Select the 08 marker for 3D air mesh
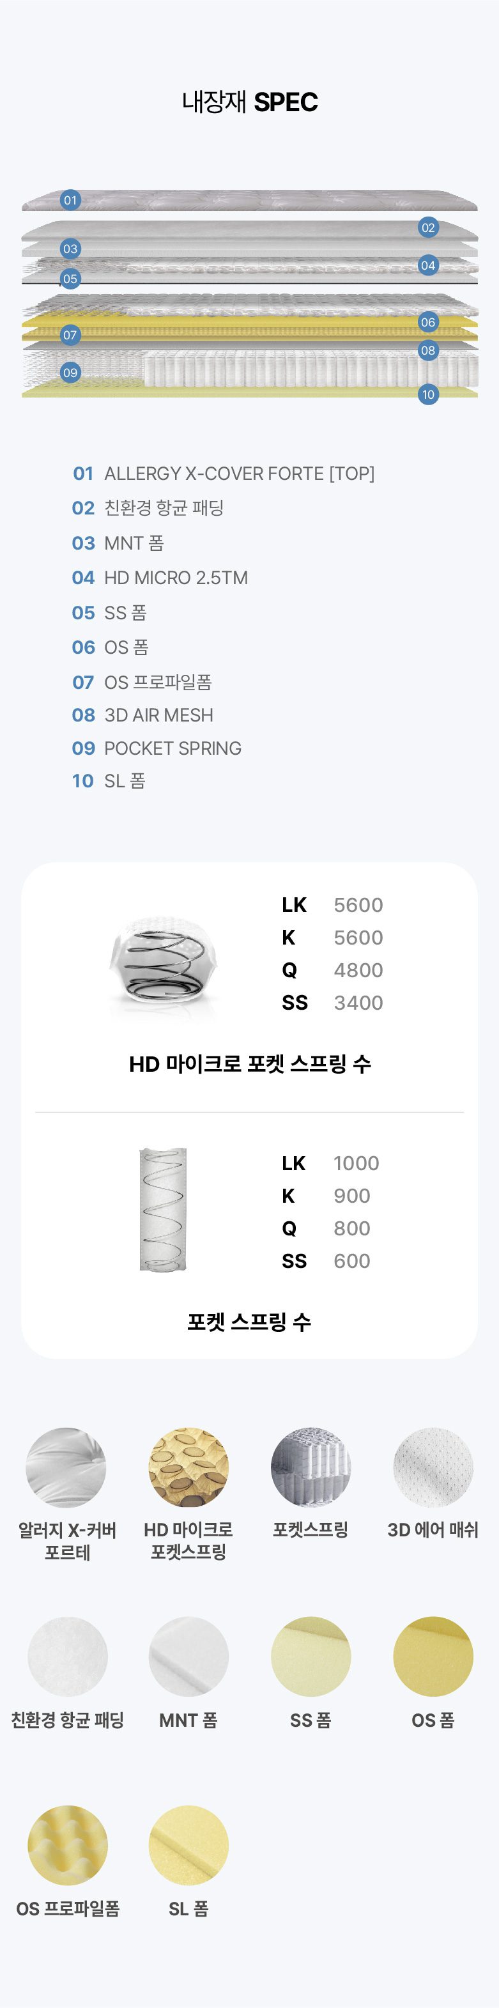Viewport: 499px width, 2008px height. pyautogui.click(x=428, y=350)
